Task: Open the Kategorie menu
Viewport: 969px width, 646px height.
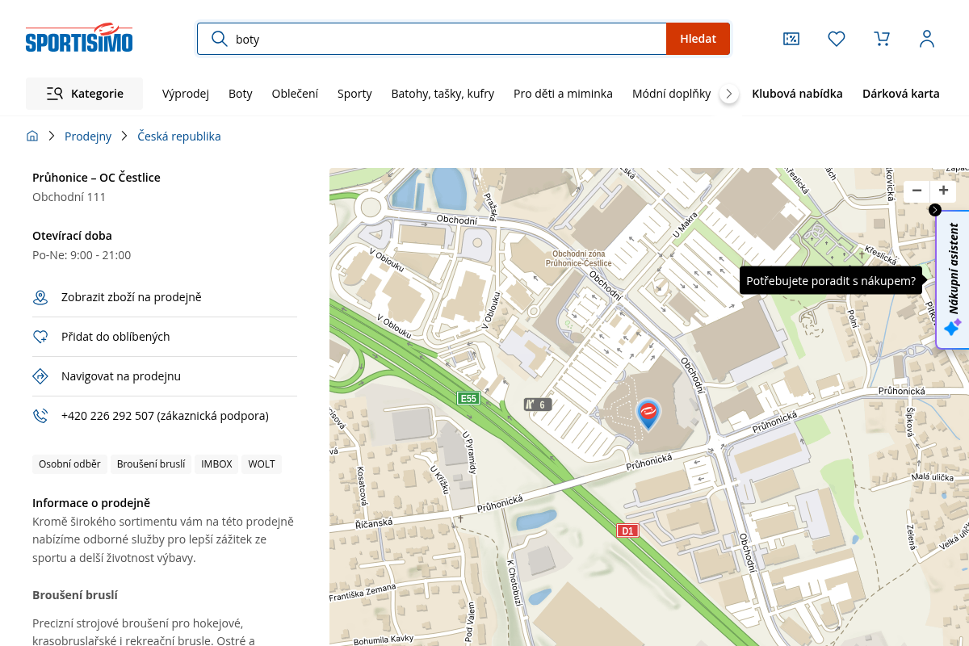Action: point(84,94)
